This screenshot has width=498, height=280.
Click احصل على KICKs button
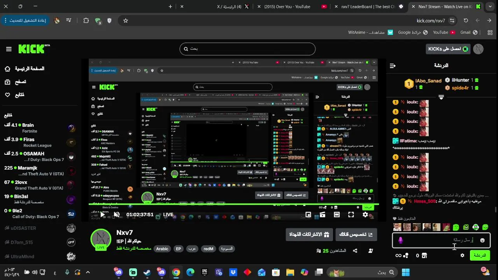[x=448, y=49]
